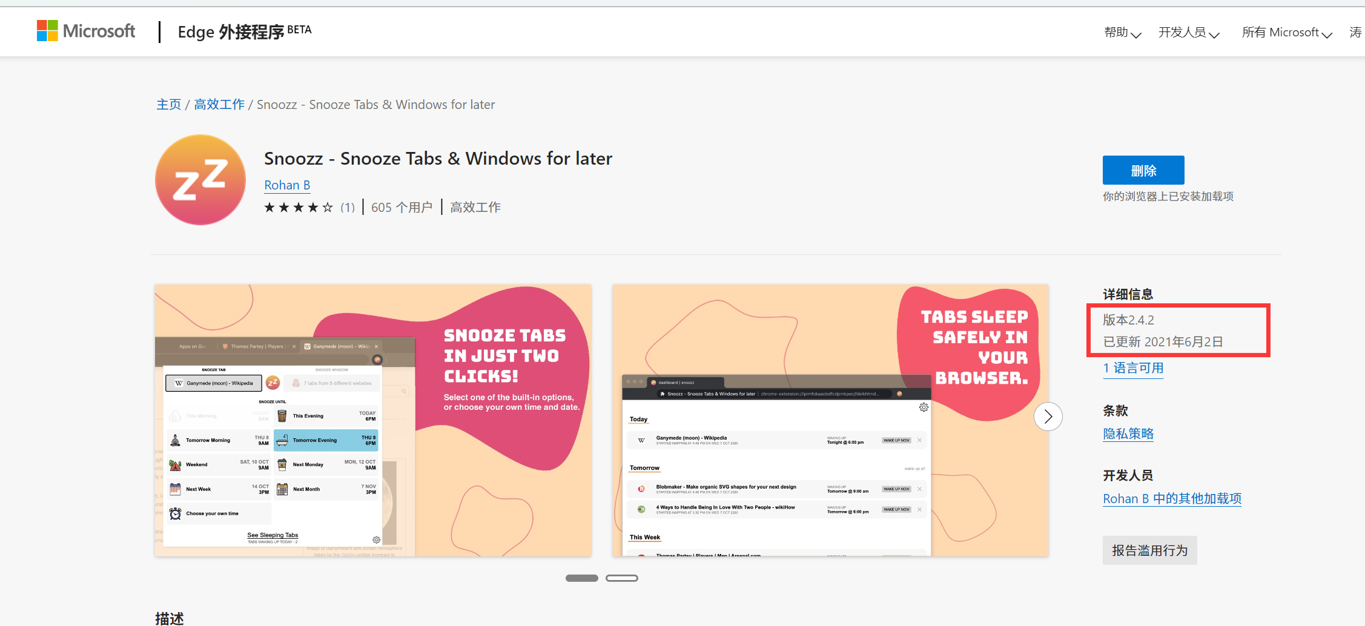The width and height of the screenshot is (1365, 626).
Task: Click the 605 个用户 text
Action: tap(402, 208)
